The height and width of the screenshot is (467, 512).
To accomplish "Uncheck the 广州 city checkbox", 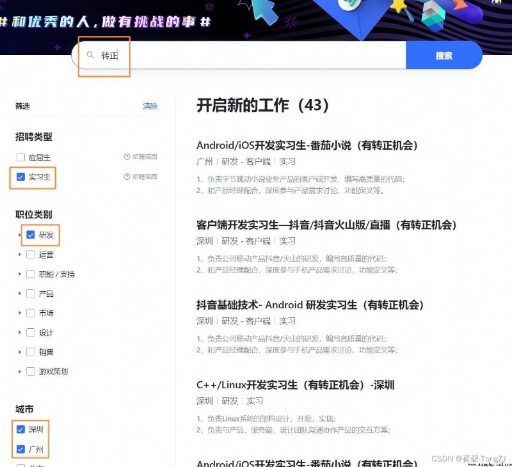I will [x=20, y=449].
